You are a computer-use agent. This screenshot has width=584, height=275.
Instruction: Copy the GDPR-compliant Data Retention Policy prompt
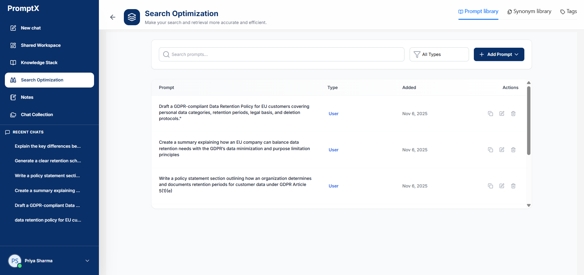(490, 114)
